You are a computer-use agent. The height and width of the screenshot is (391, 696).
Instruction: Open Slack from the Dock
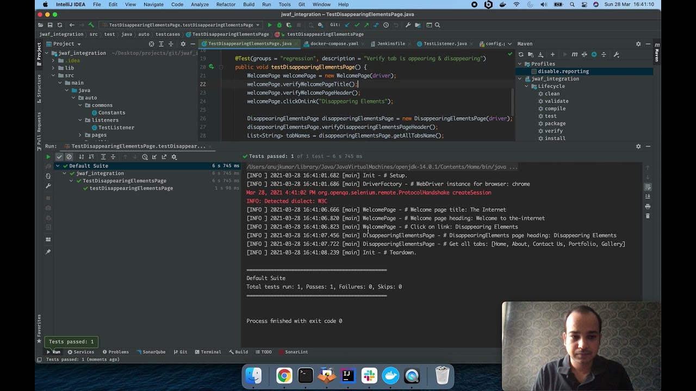[369, 376]
